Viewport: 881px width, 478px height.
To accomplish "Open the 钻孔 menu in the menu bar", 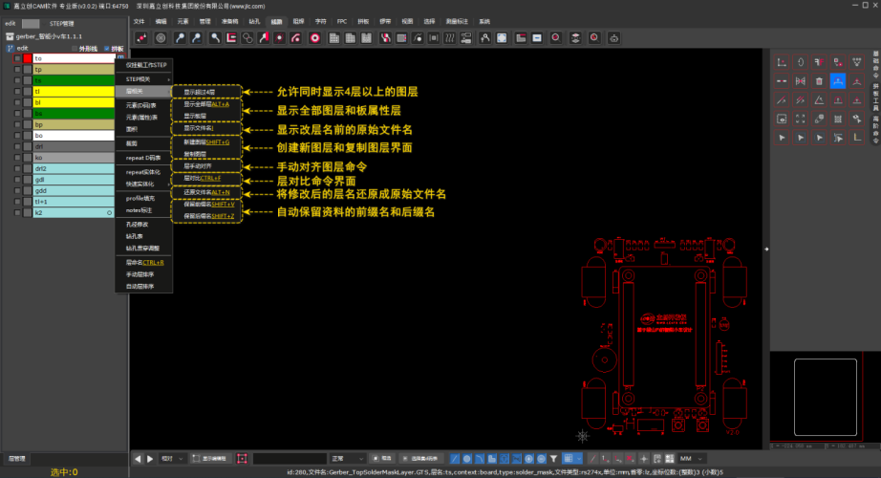I will pyautogui.click(x=254, y=22).
